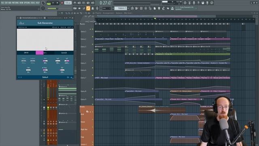Image resolution: width=259 pixels, height=146 pixels.
Task: Select the zoom tool in playlist toolbar
Action: [86, 13]
